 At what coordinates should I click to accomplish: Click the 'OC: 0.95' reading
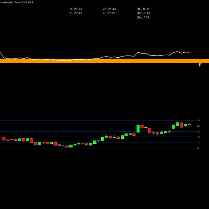coord(143,9)
